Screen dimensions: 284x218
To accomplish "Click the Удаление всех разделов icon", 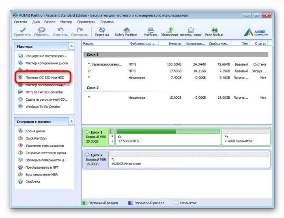I will [x=20, y=145].
